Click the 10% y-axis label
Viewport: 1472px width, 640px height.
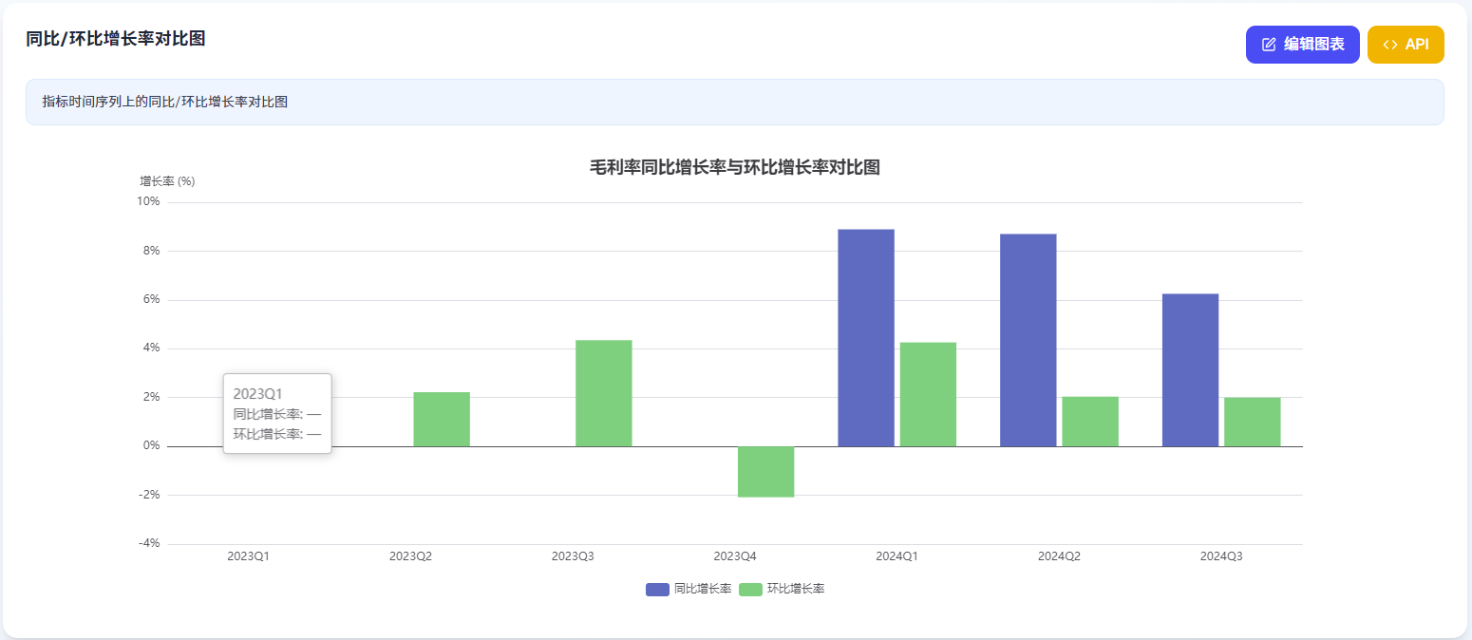[x=148, y=202]
